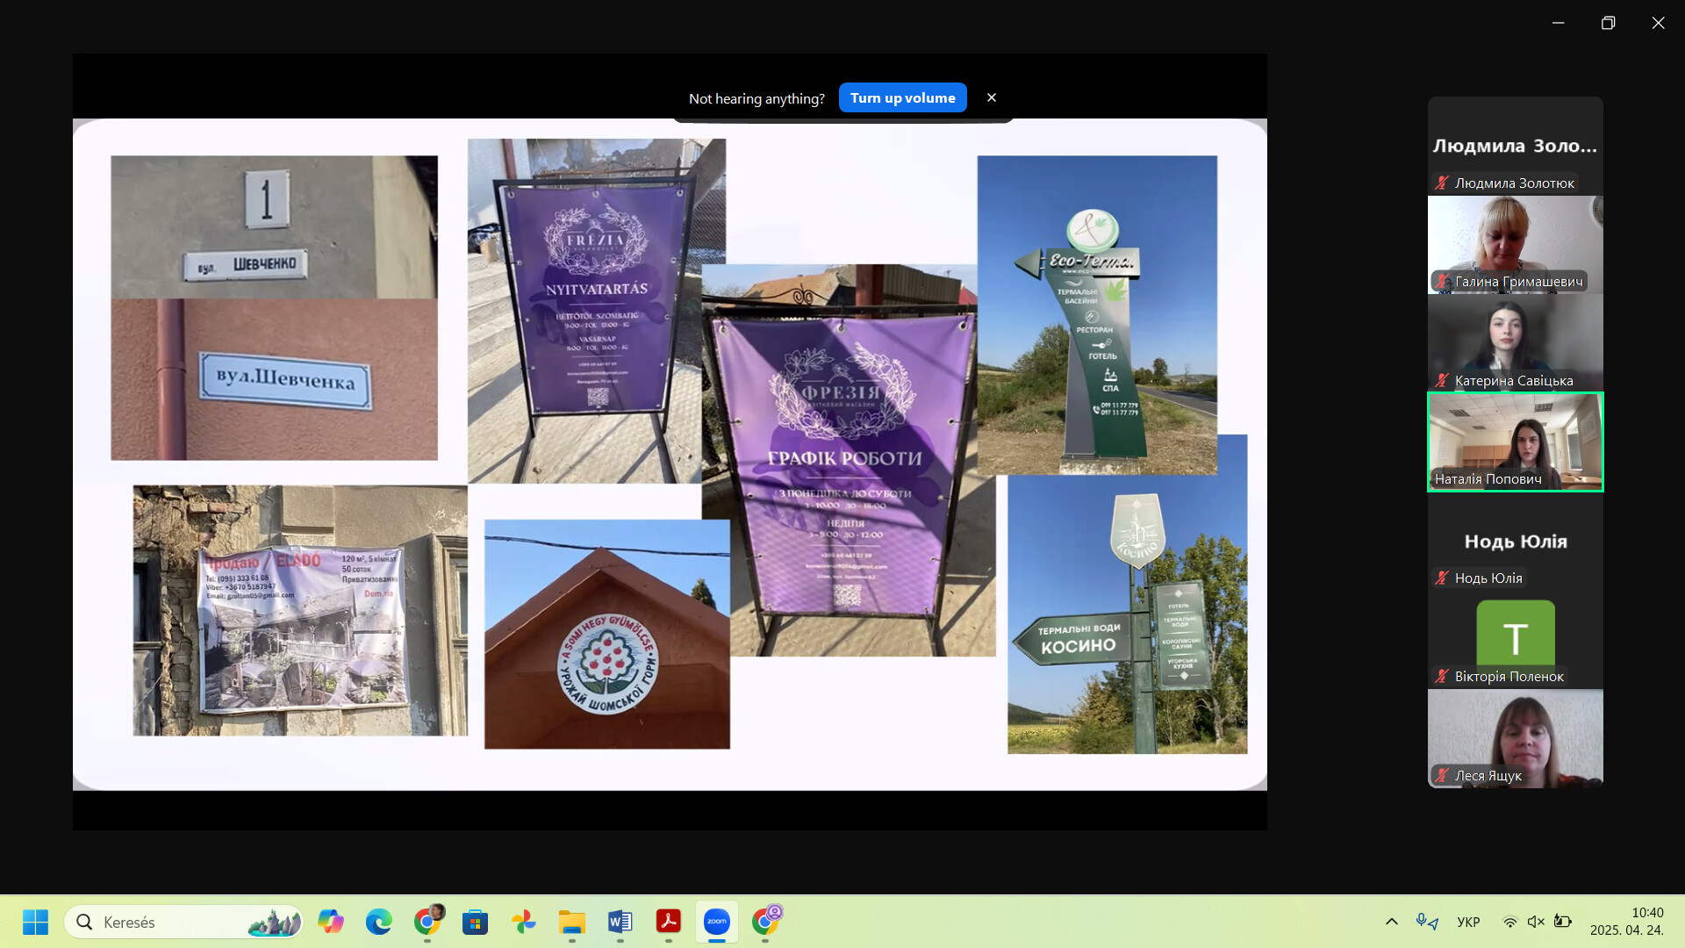Screen dimensions: 1685x948
Task: Select Галина Гримашевич's video thumbnail
Action: pyautogui.click(x=1515, y=243)
